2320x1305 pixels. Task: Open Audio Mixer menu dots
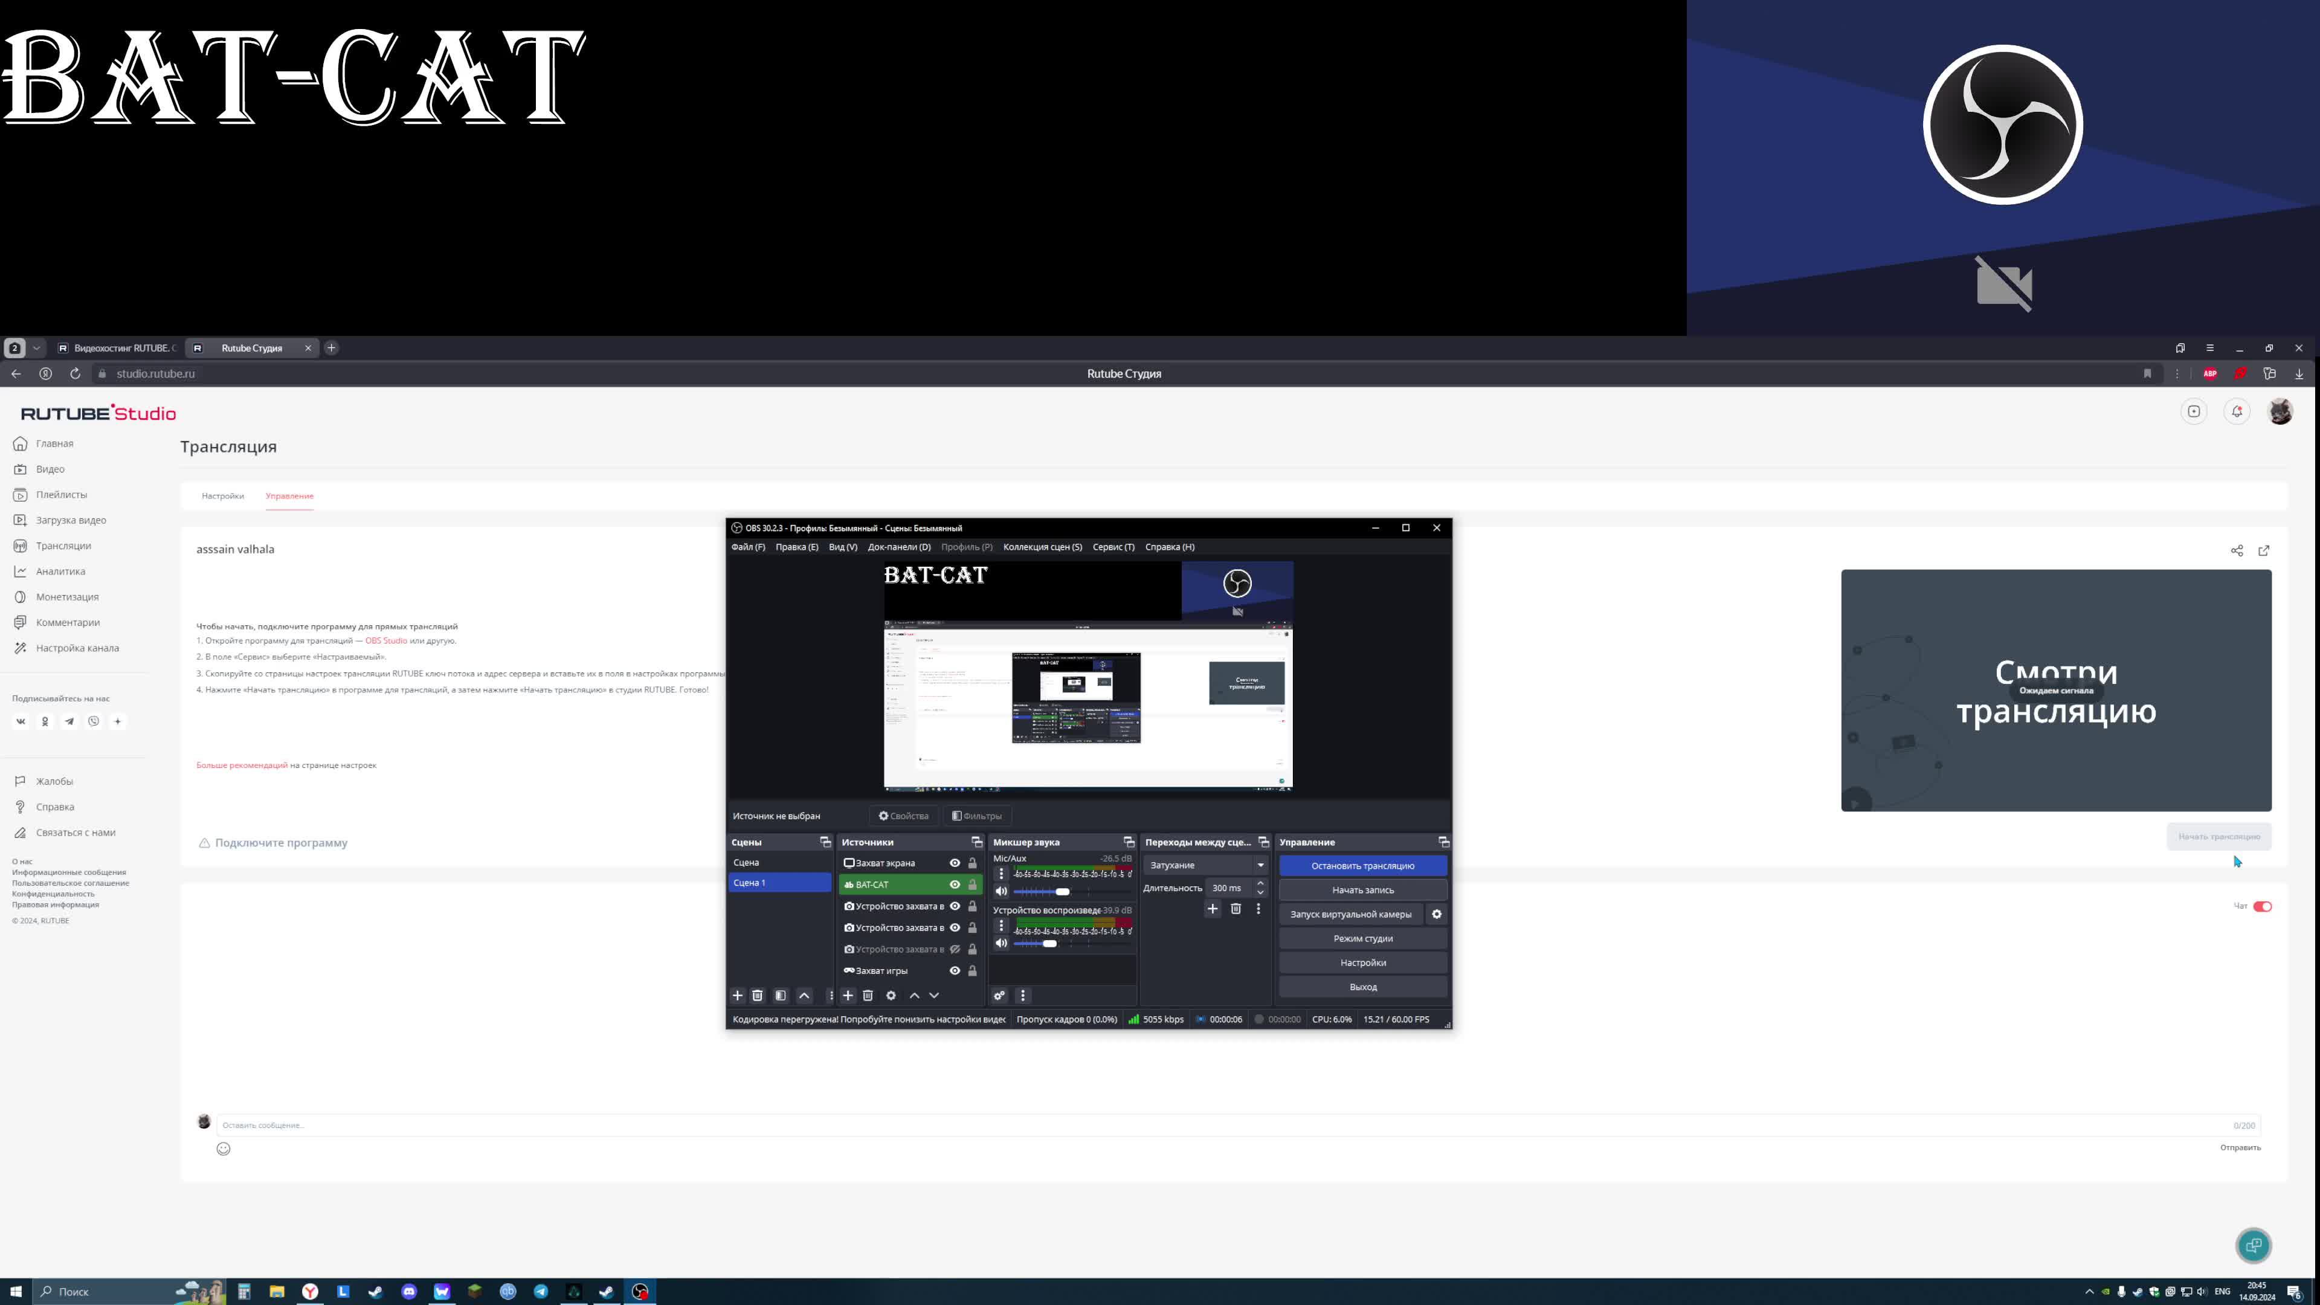pyautogui.click(x=1022, y=995)
